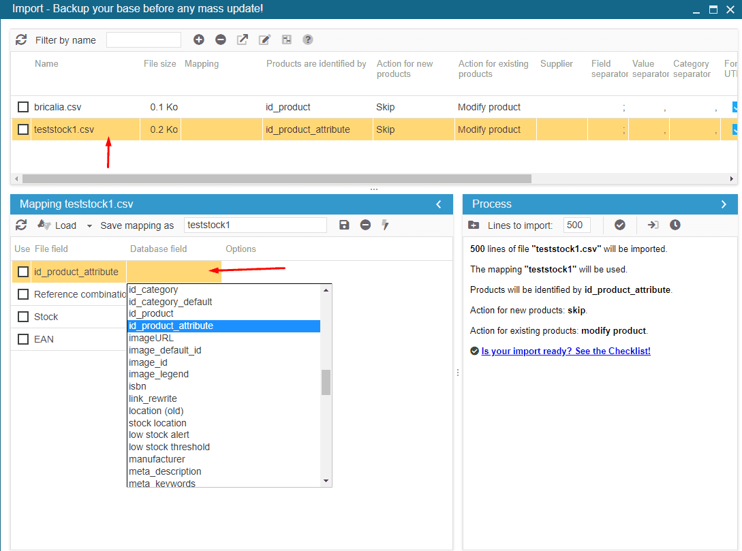Click the dropdown list's up arrow

[x=326, y=290]
